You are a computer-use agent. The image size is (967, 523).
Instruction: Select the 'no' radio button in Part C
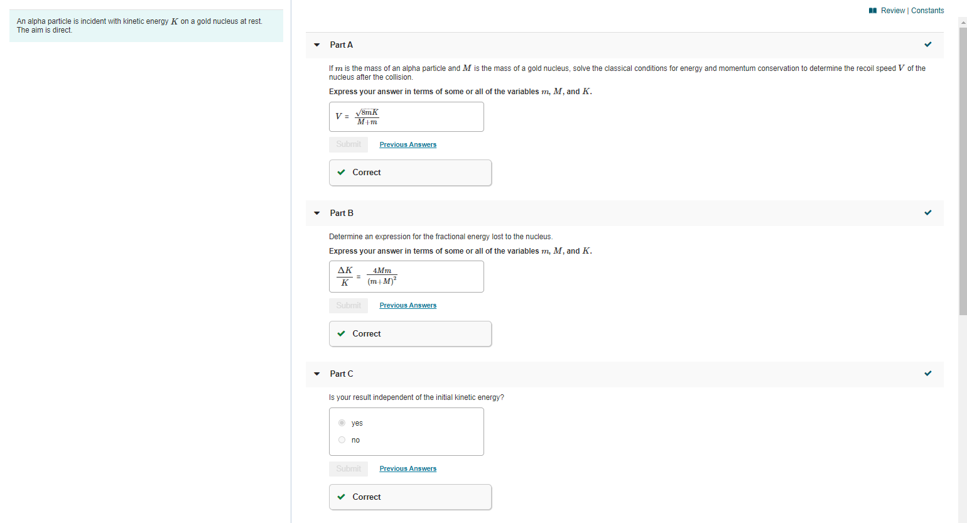[x=342, y=439]
